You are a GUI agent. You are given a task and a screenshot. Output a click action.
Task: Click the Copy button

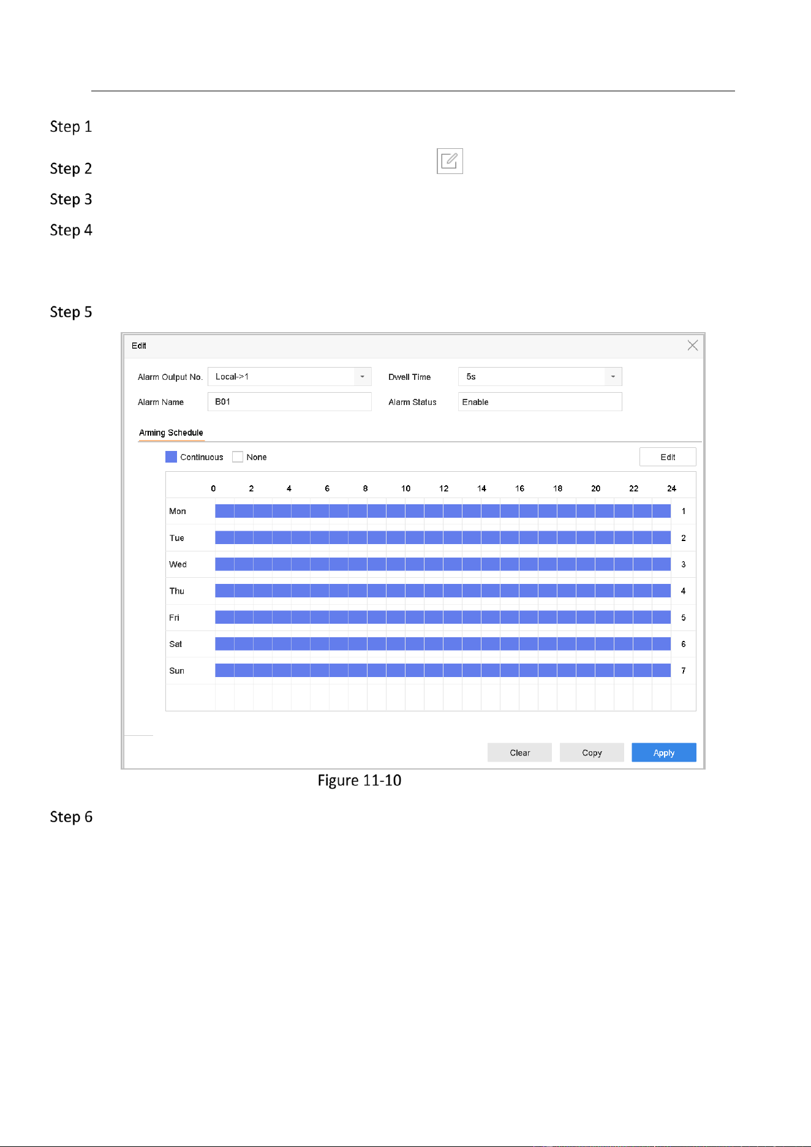click(x=592, y=752)
